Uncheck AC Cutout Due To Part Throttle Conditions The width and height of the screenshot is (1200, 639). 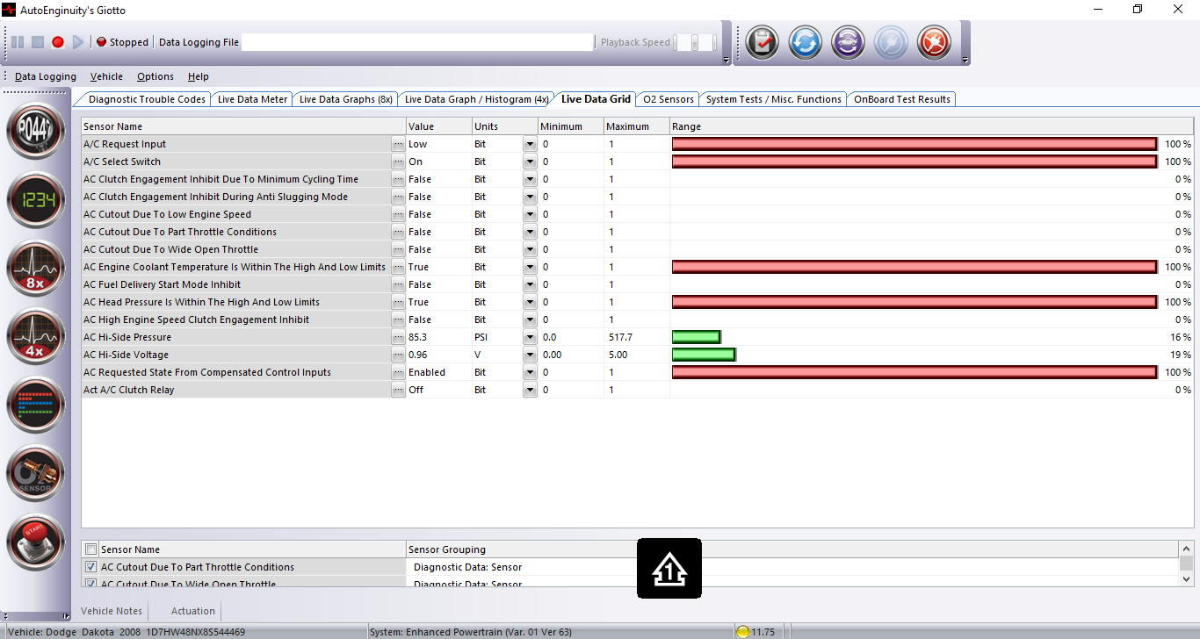pos(90,566)
